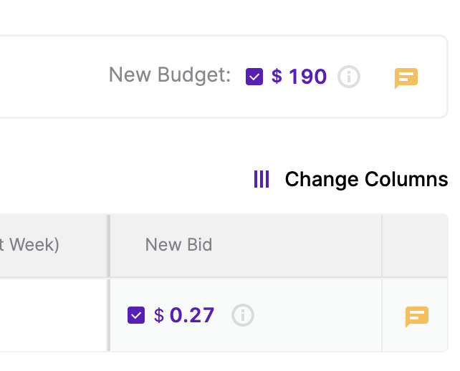Select the empty cell under Week) column
Screen dimensions: 460x371
tap(53, 315)
